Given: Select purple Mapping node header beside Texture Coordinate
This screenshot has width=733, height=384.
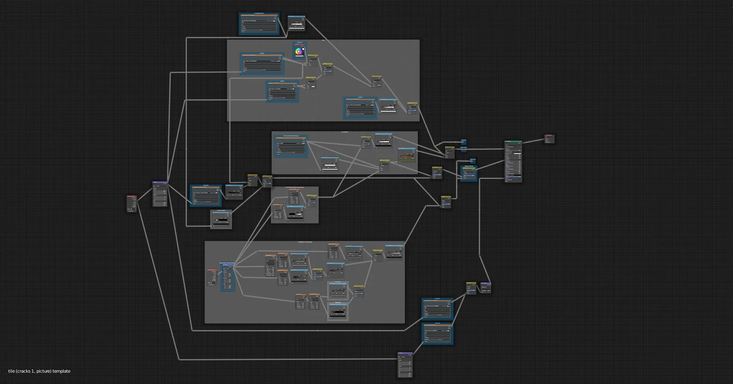Looking at the screenshot, I should [x=159, y=182].
